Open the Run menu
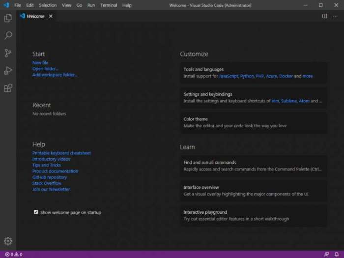Image resolution: width=344 pixels, height=258 pixels. [x=91, y=5]
